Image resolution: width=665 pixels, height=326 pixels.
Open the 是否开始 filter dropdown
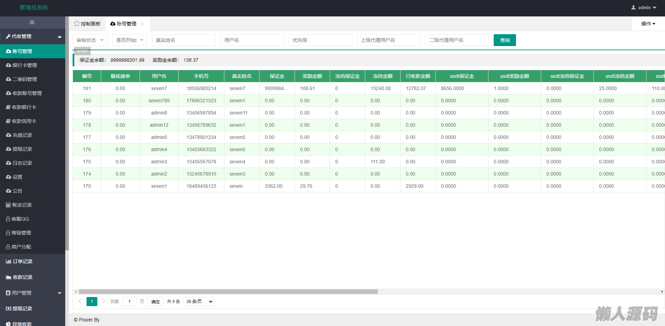coord(129,40)
